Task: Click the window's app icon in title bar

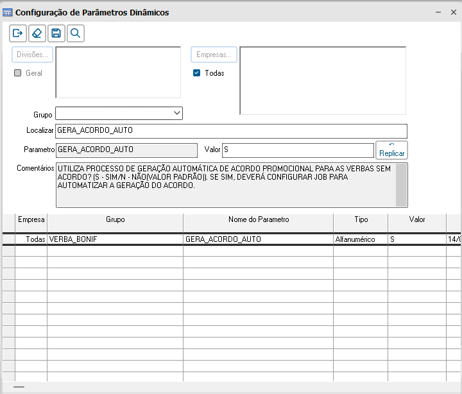Action: coord(8,12)
